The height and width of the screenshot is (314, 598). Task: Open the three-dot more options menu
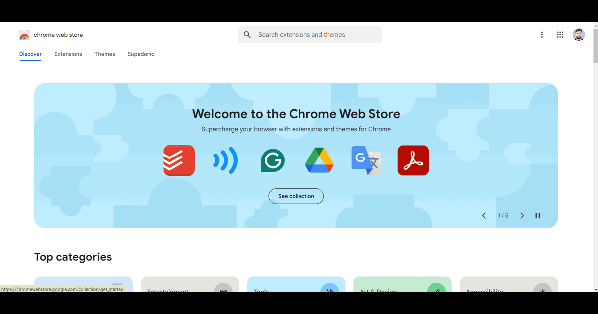(542, 35)
